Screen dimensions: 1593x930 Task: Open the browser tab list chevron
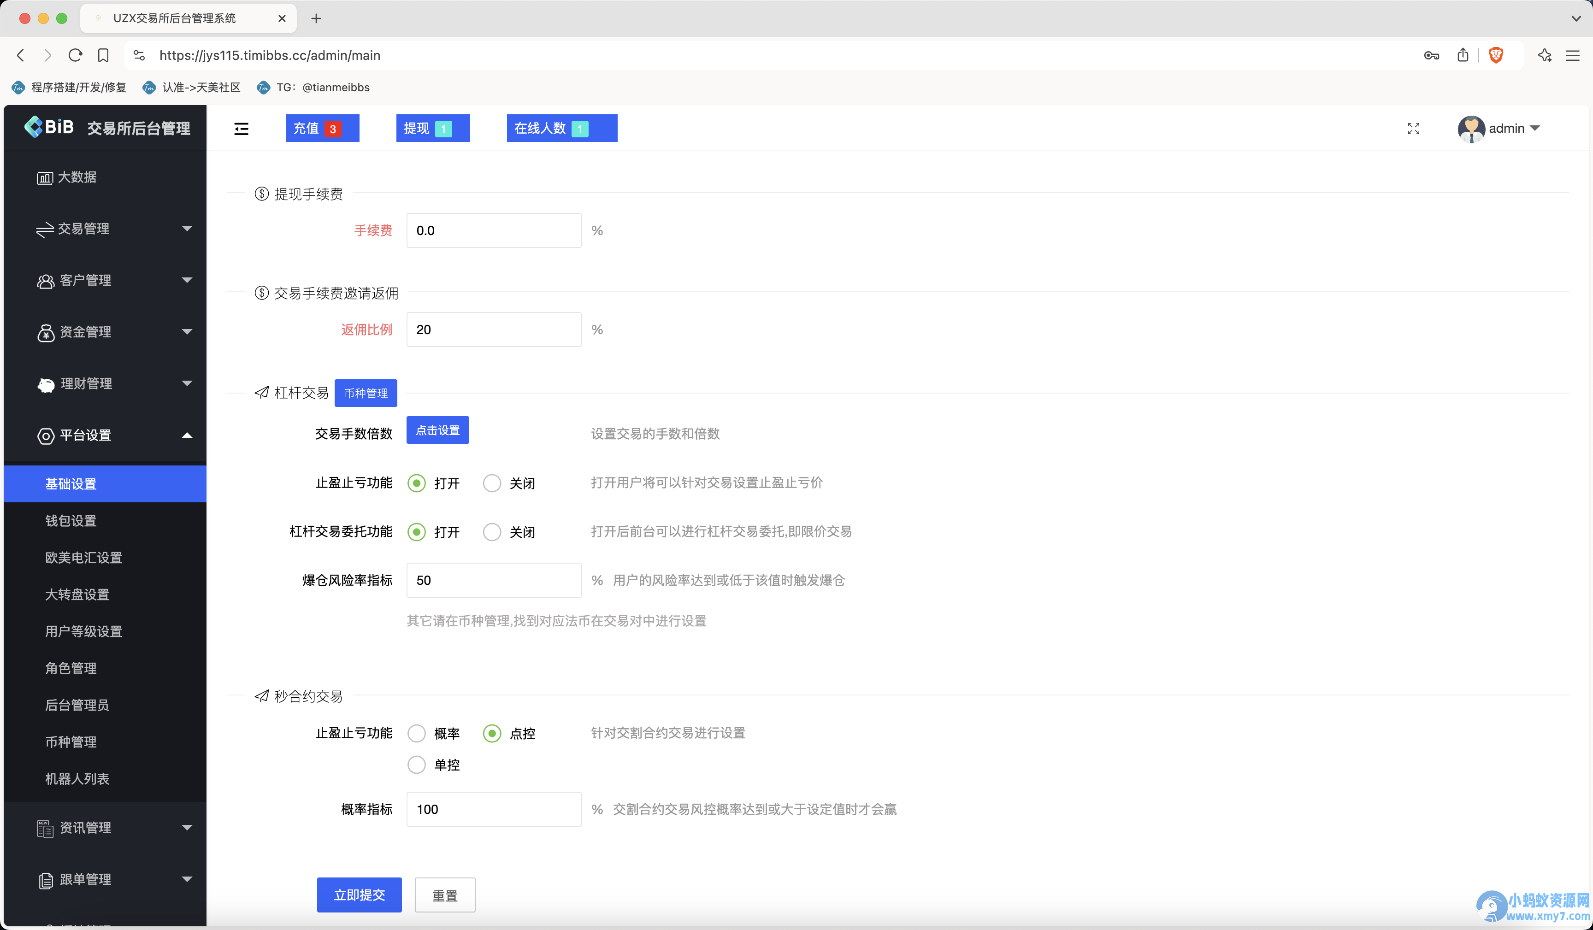pos(1576,18)
